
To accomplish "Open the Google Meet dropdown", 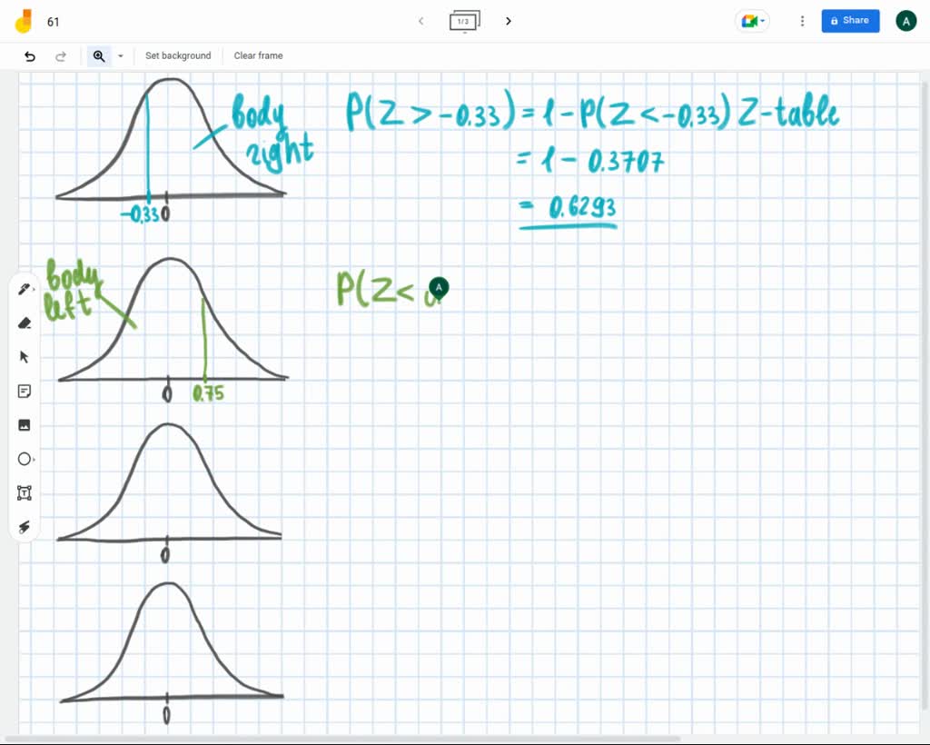I will [752, 20].
